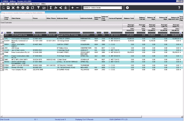
Task: Expand the GRE01 row
Action: coord(3,45)
